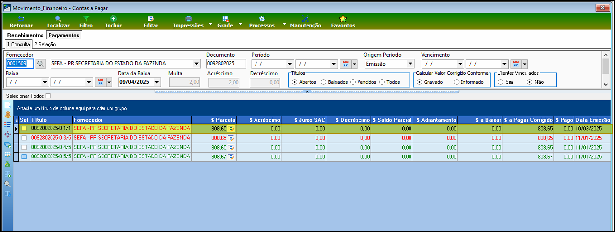
Task: Click the Documento input field
Action: coord(227,64)
